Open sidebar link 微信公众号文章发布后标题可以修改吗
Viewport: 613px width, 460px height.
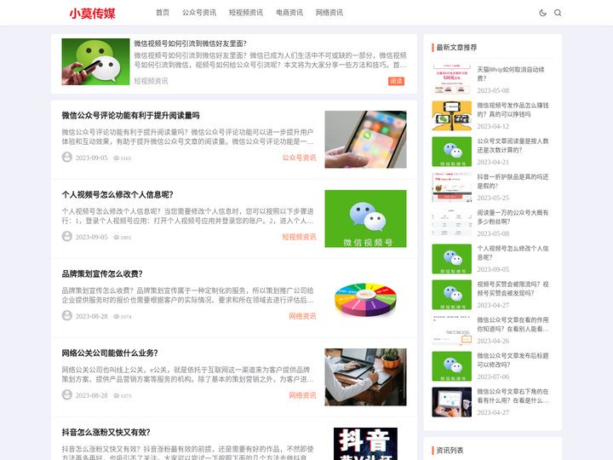point(513,359)
